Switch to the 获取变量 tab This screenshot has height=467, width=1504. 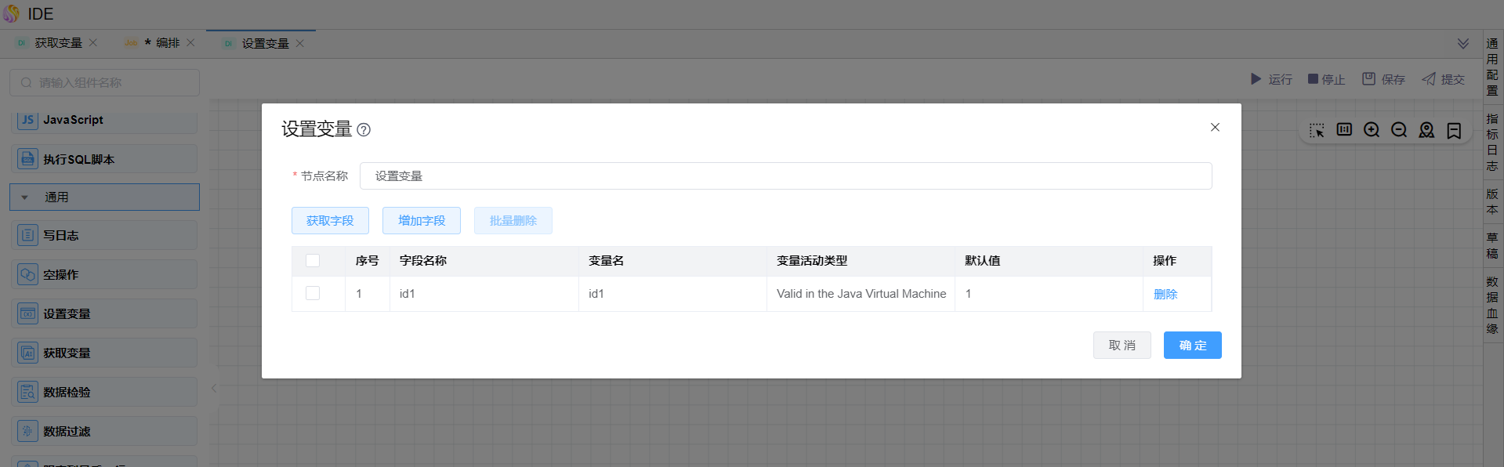[58, 43]
